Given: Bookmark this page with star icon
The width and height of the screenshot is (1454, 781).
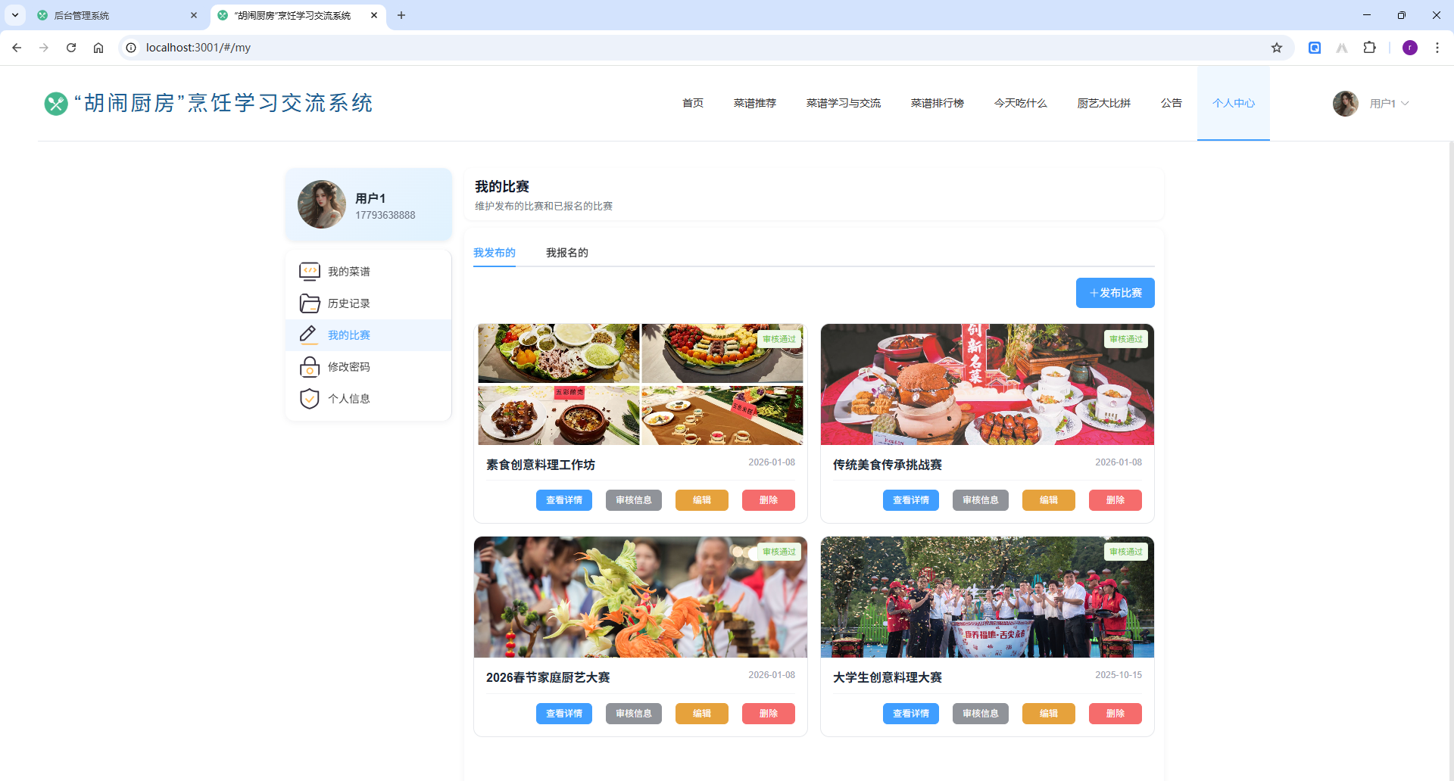Looking at the screenshot, I should click(1277, 48).
